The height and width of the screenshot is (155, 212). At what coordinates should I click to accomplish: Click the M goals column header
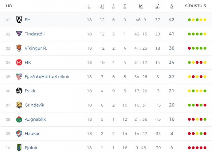[140, 6]
